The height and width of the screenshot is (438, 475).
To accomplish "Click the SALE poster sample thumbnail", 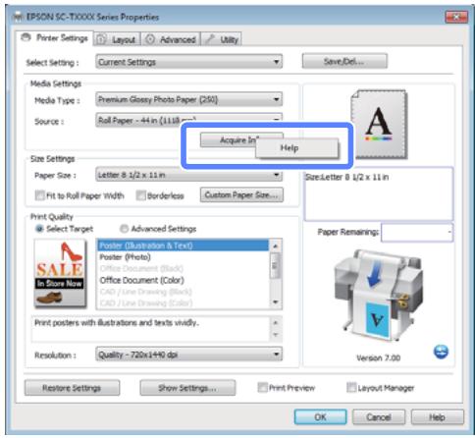I will [60, 273].
